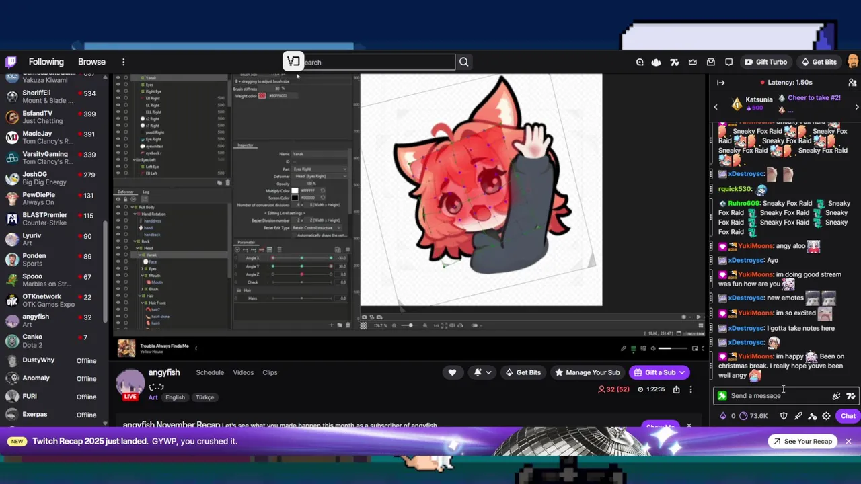
Task: Open the Videos tab of angyfish
Action: pos(244,372)
